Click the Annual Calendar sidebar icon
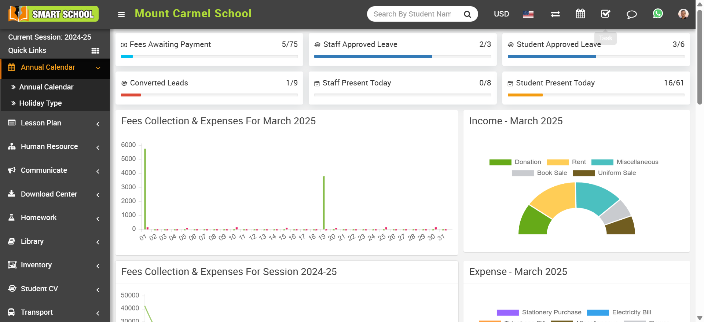 pos(12,67)
